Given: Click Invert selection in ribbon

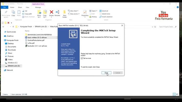Looking at the screenshot, I should coord(106,17).
